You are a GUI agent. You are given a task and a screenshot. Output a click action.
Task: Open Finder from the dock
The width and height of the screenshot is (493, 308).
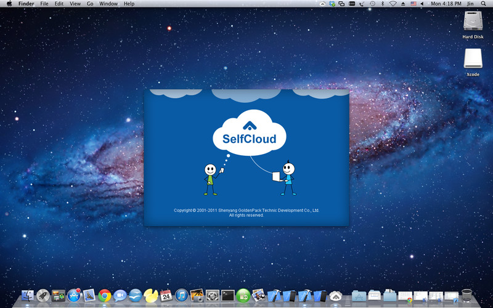coord(27,296)
